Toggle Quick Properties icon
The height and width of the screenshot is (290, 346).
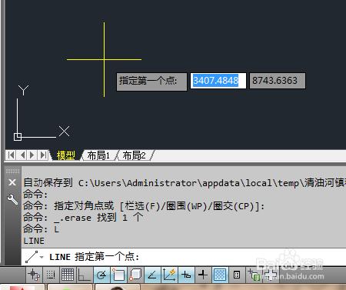237,275
